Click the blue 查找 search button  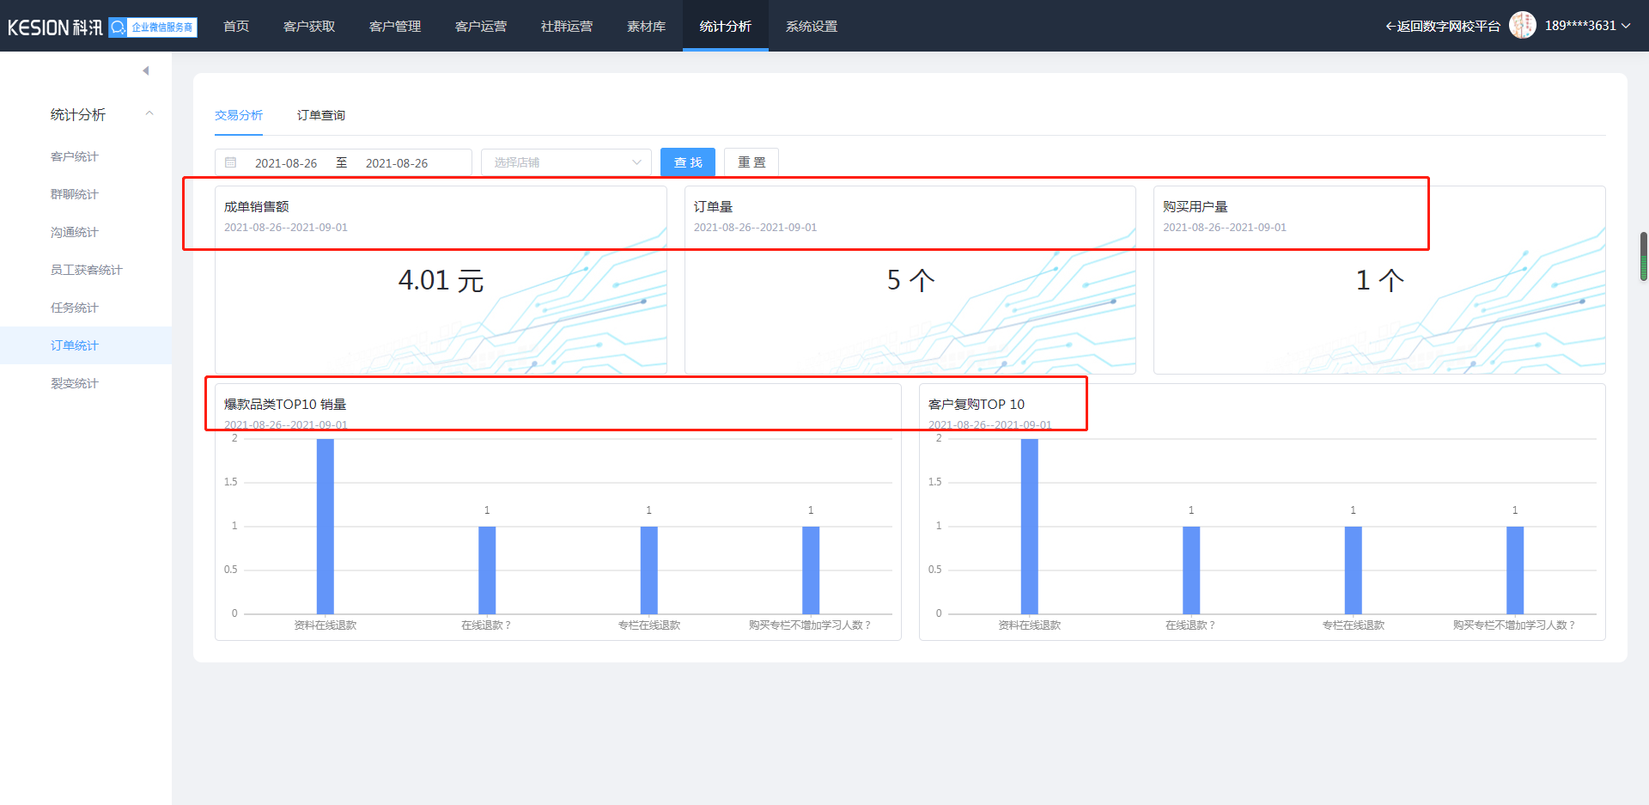tap(688, 162)
